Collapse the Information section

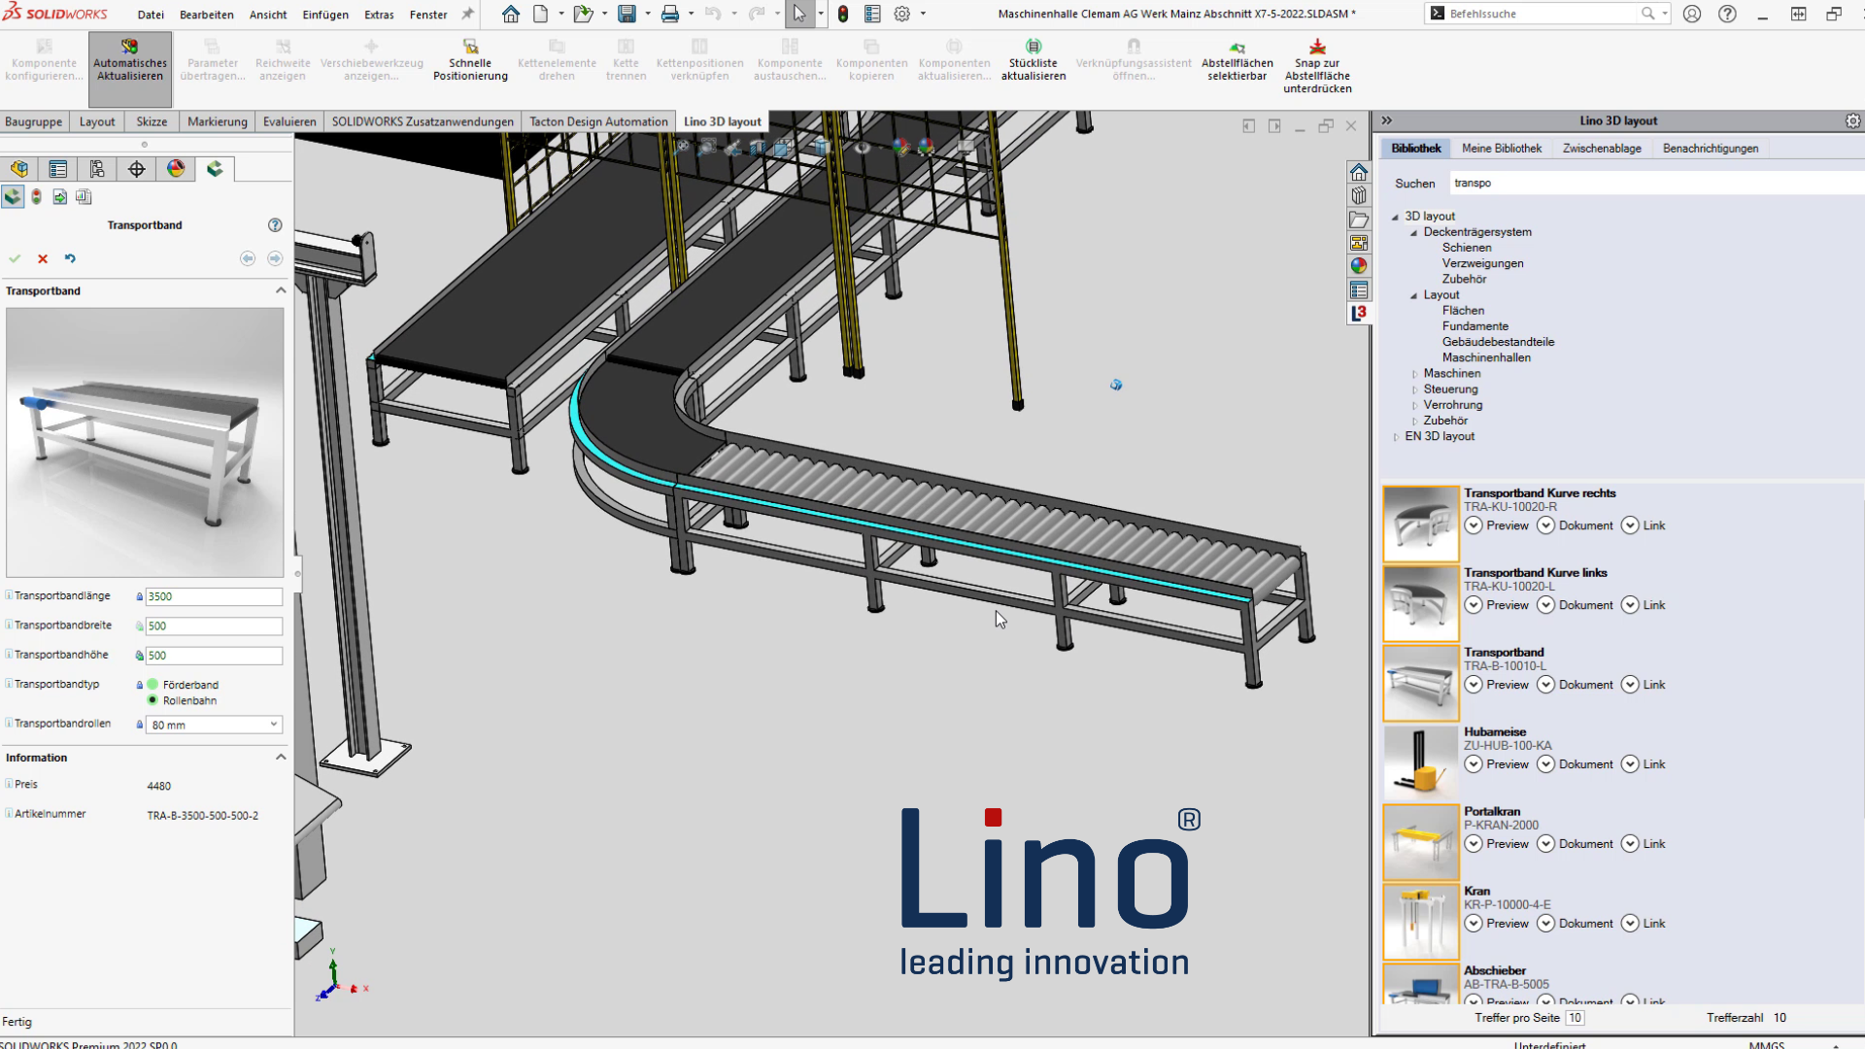tap(281, 758)
